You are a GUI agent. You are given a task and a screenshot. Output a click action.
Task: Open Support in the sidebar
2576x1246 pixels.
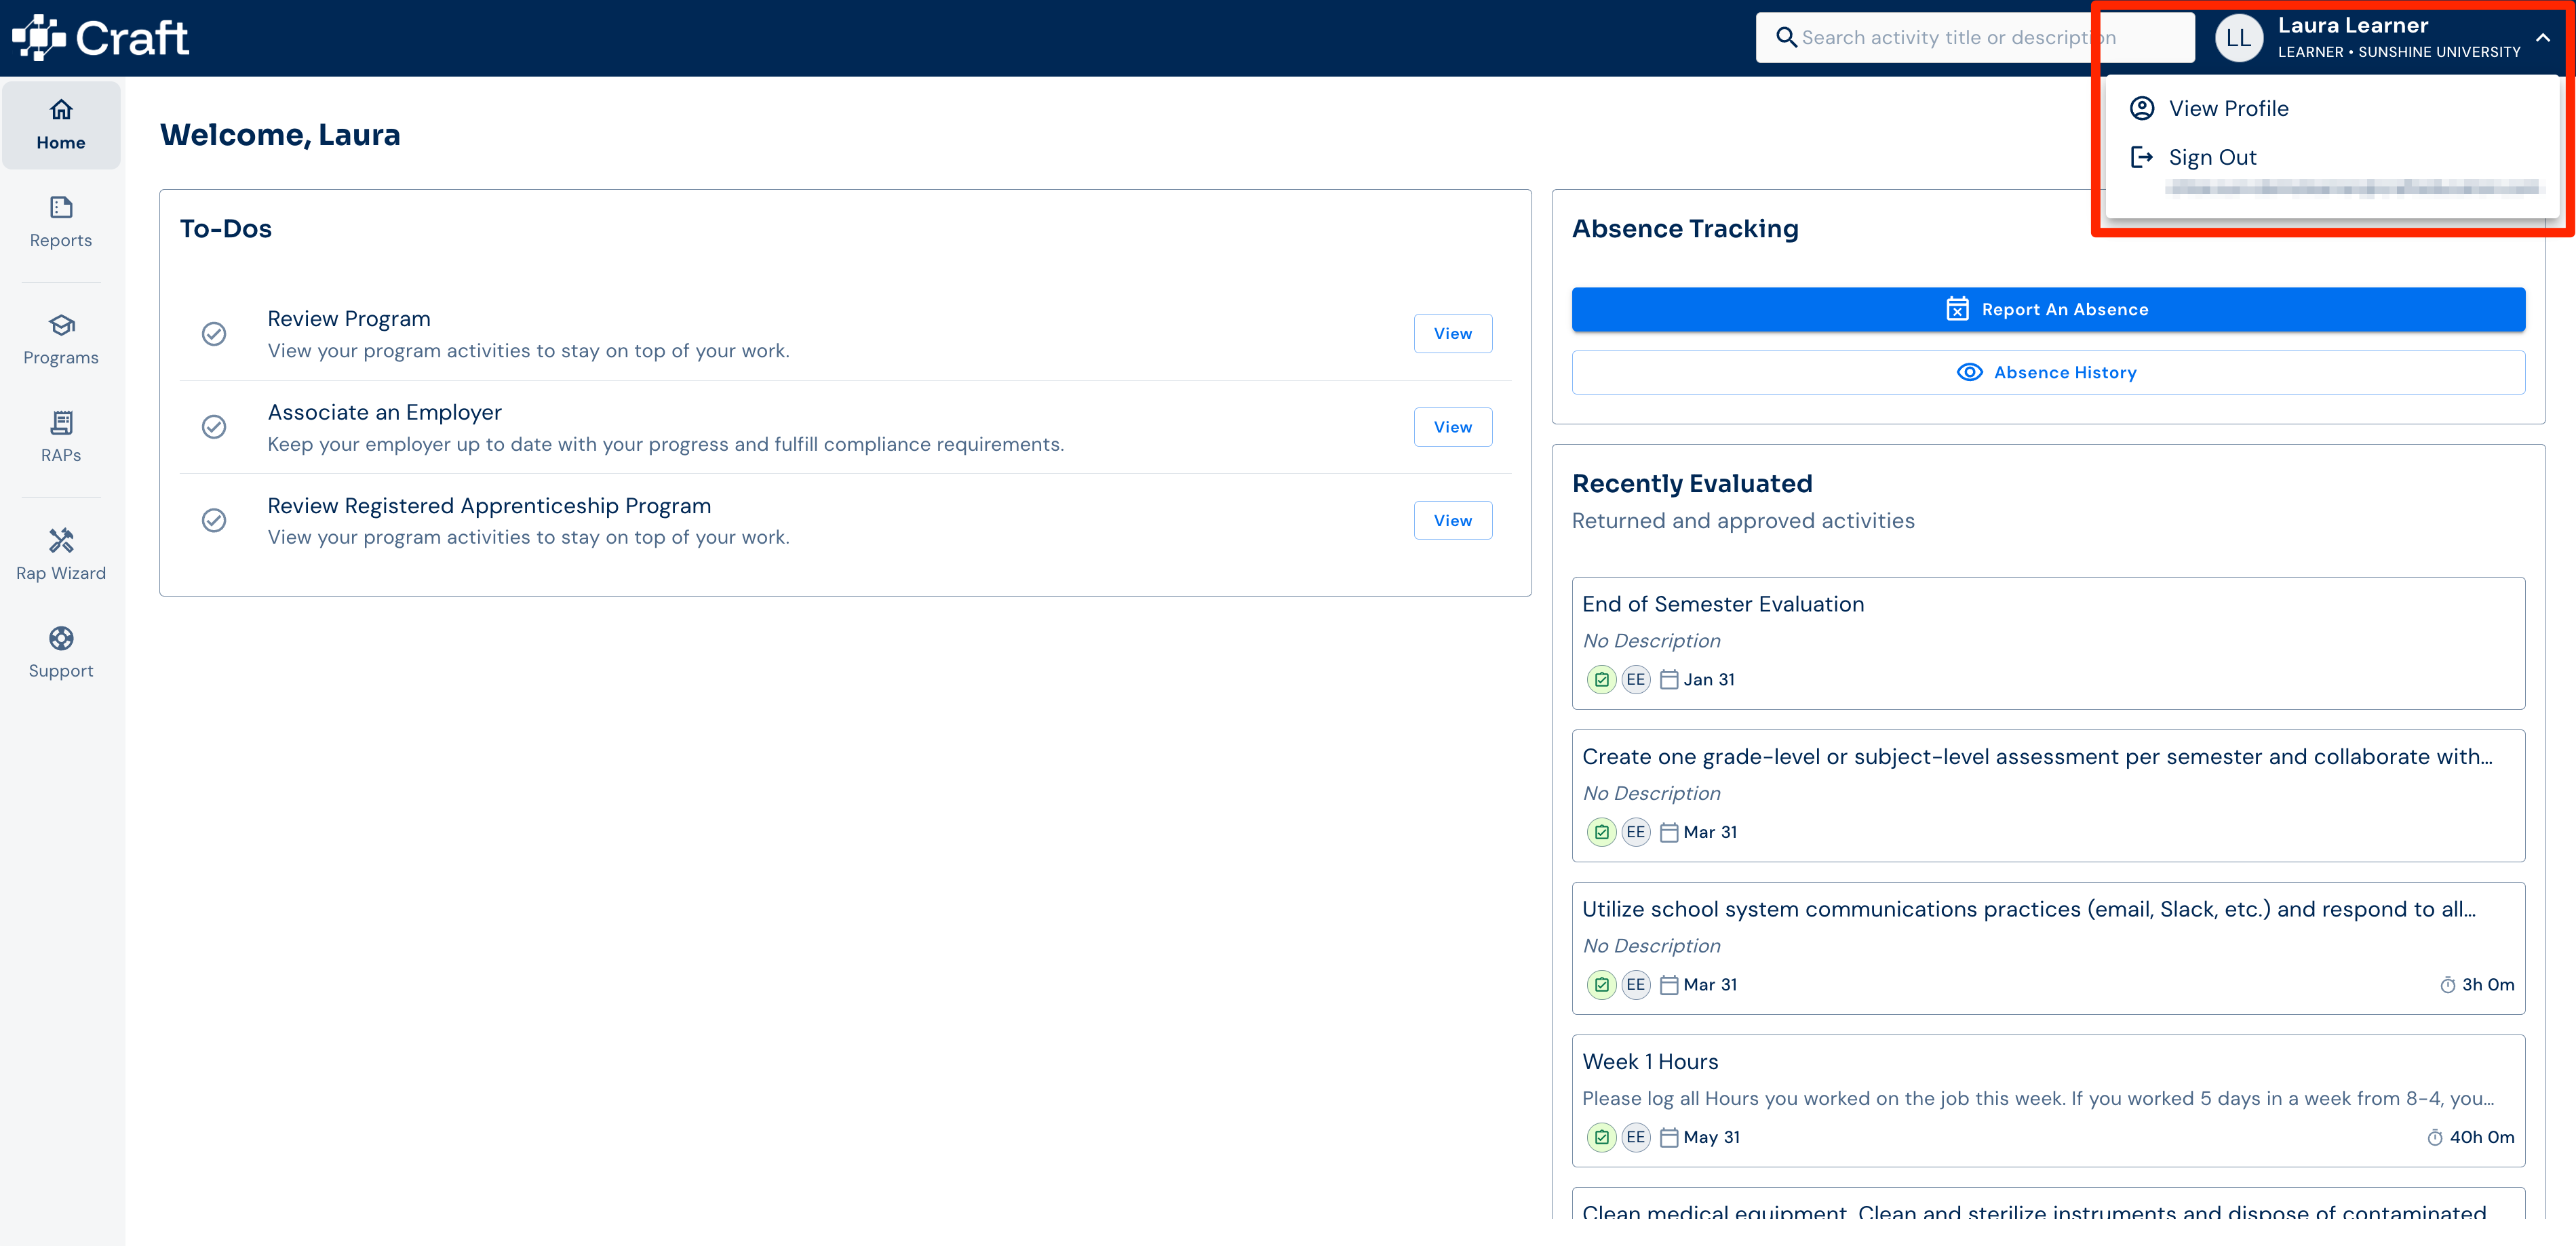pos(61,654)
